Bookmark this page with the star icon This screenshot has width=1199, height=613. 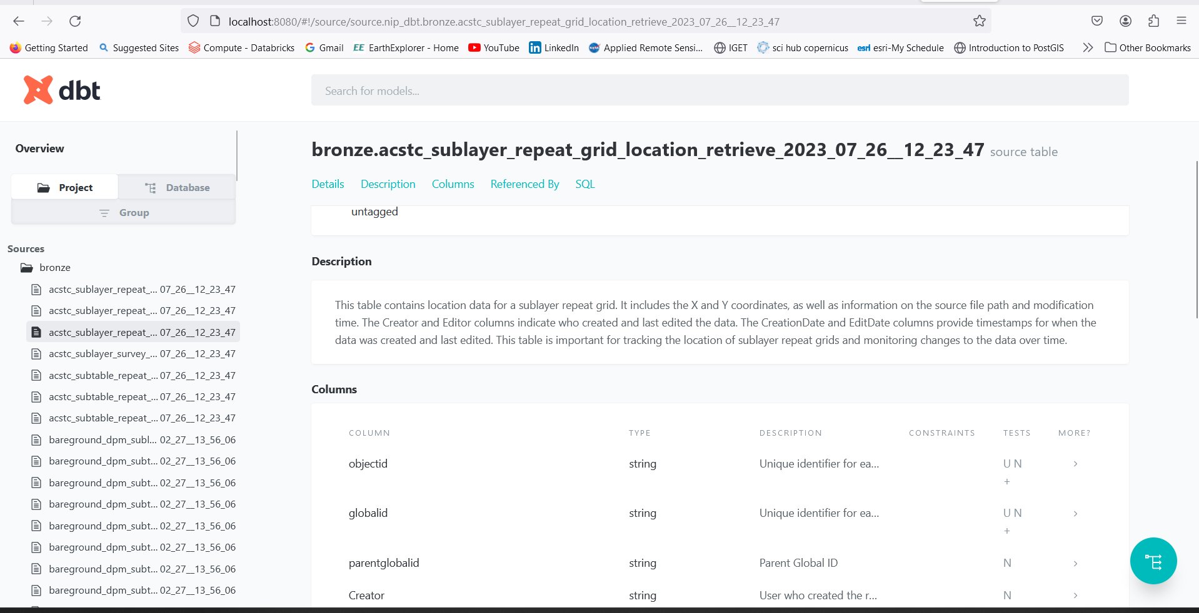coord(979,21)
